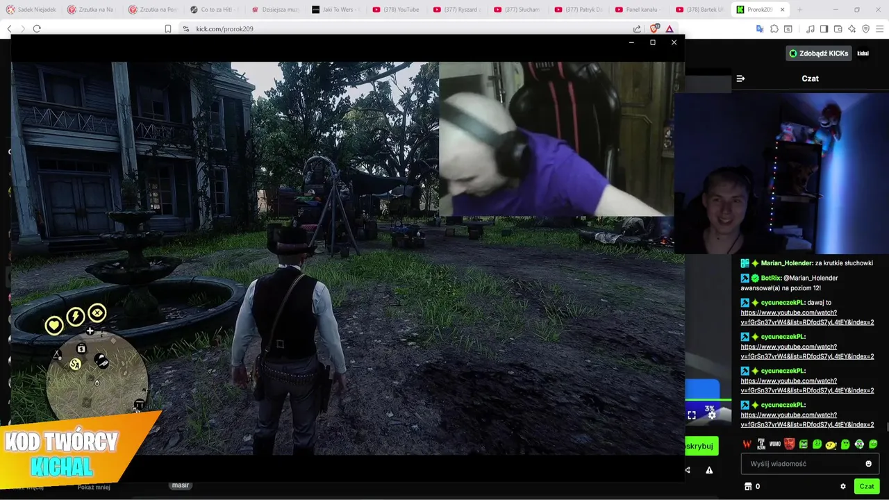Toggle the browser sidebar panel
Screen dimensions: 889x500
pyautogui.click(x=824, y=28)
